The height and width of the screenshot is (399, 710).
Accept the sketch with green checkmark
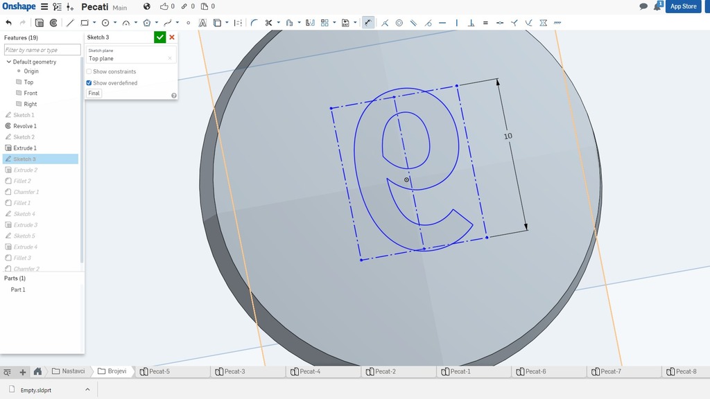tap(160, 37)
